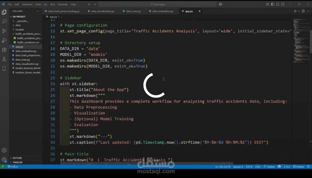Image resolution: width=312 pixels, height=178 pixels.
Task: Open model_features_list.txt in explorer
Action: coord(28,68)
